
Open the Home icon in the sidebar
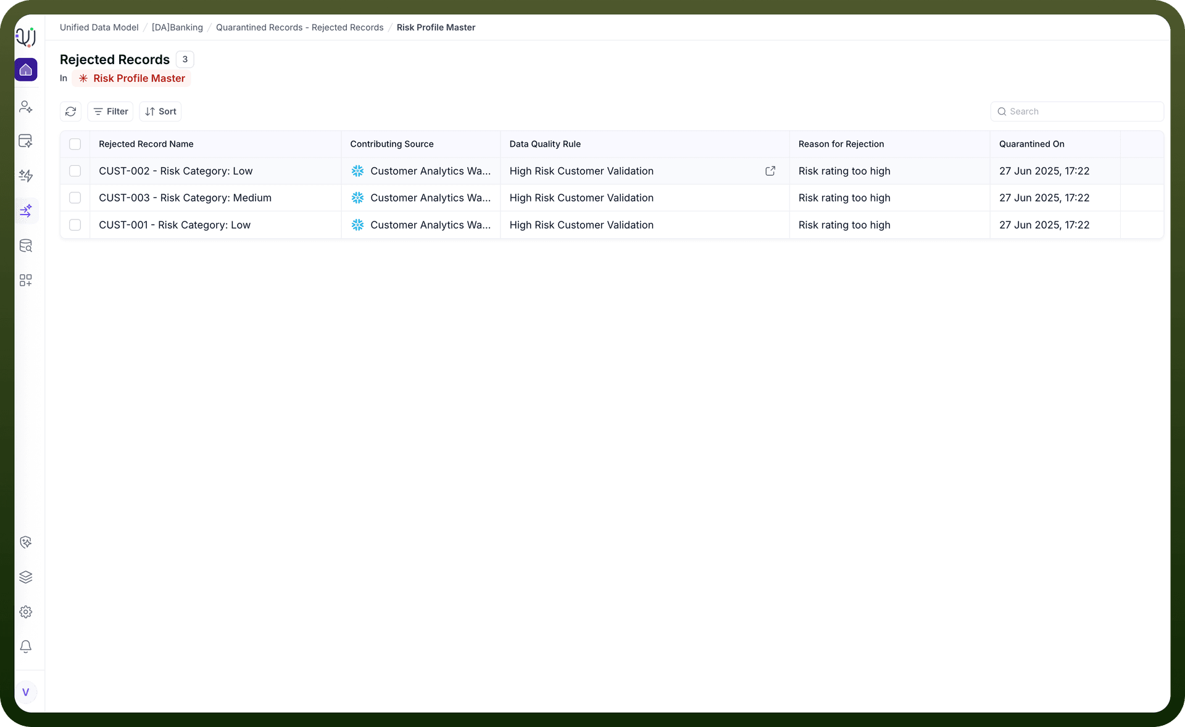pos(26,70)
